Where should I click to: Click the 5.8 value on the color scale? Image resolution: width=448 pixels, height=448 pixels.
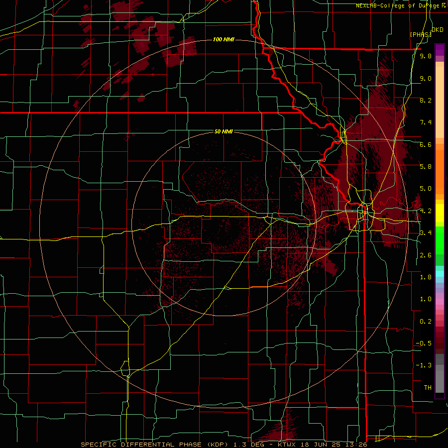(x=426, y=167)
